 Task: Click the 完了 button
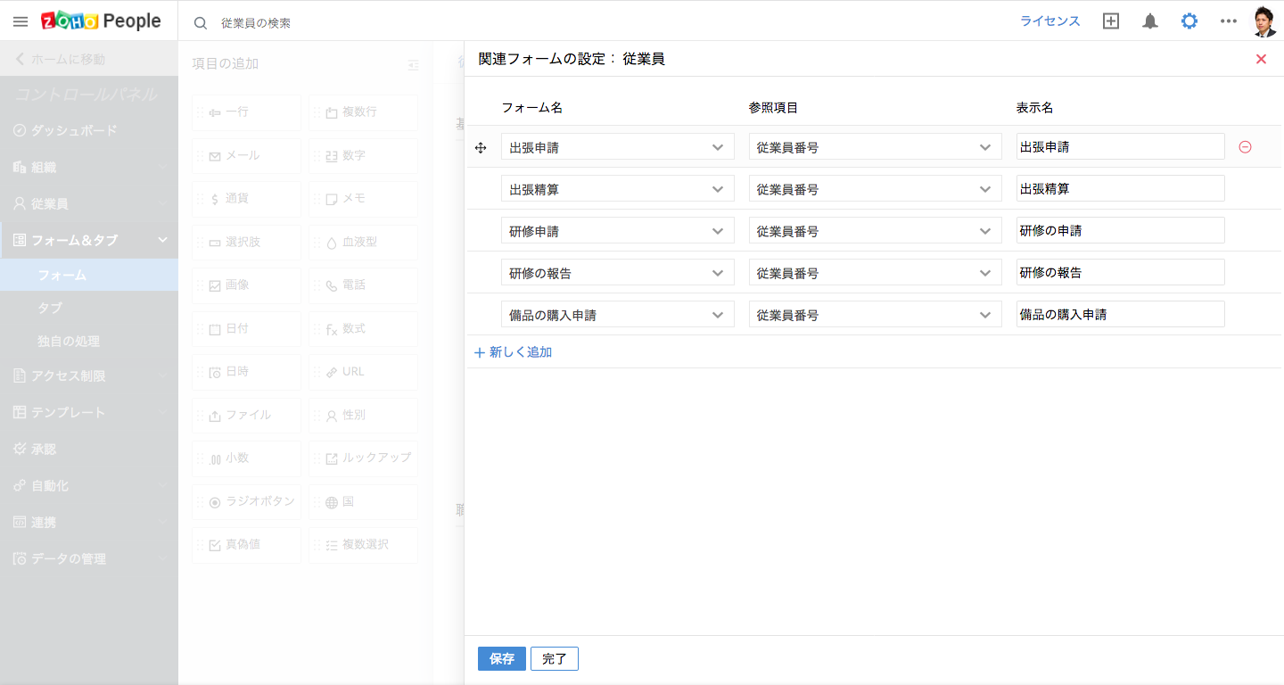555,659
